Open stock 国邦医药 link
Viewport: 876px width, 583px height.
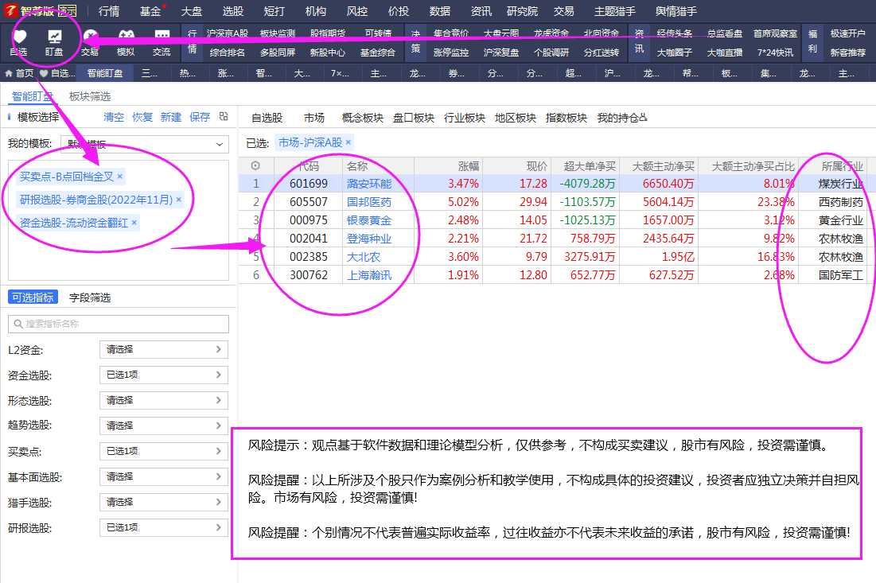369,202
